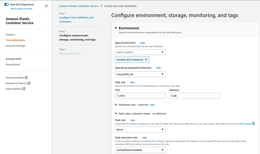Open the Task execution role Info link
260x154 pixels.
point(145,138)
